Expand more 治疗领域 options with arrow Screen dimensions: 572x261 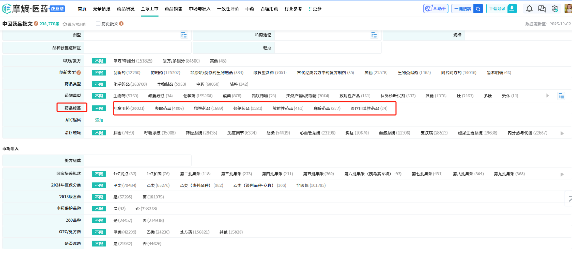562,133
